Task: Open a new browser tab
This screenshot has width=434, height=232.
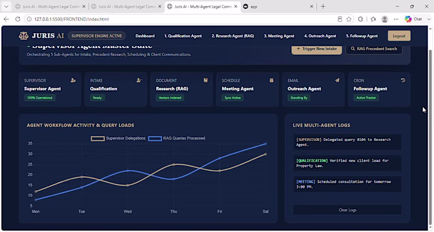Action: point(323,7)
